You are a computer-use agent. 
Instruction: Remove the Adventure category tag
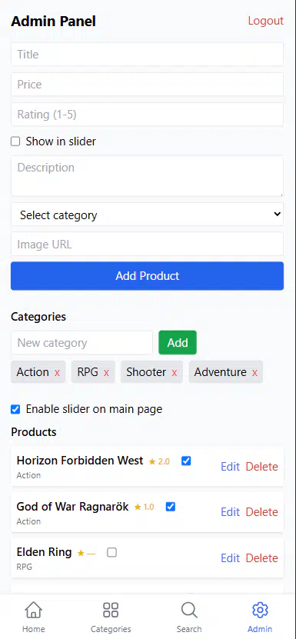[254, 372]
